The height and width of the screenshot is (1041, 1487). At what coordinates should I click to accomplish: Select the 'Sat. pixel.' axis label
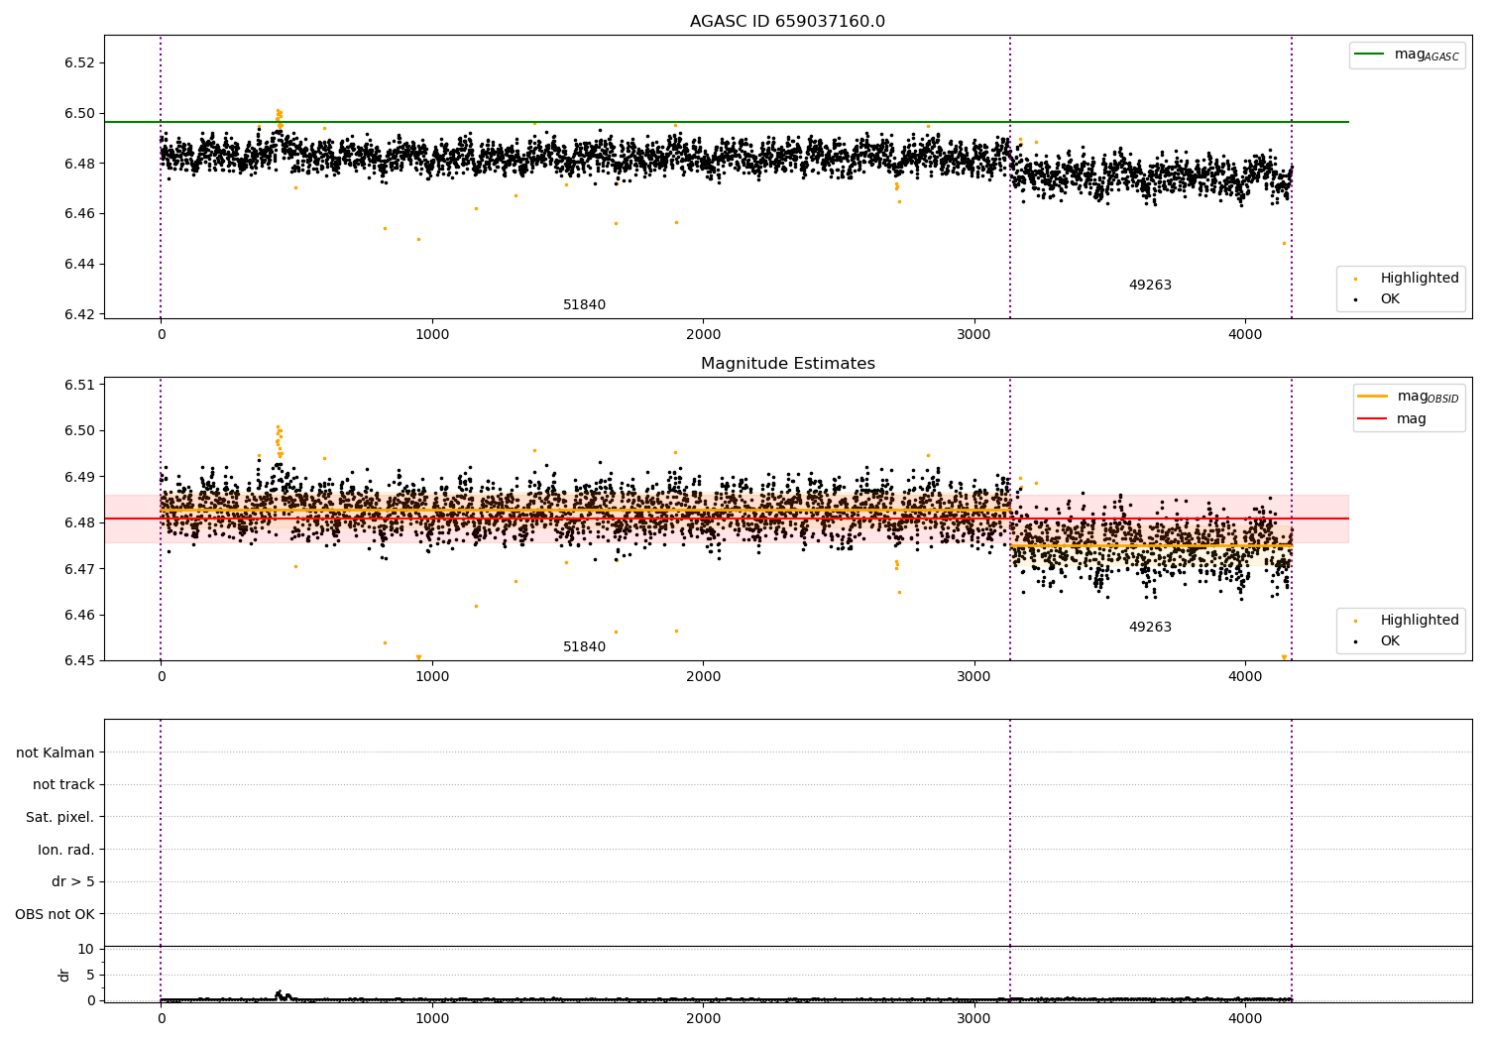click(59, 818)
